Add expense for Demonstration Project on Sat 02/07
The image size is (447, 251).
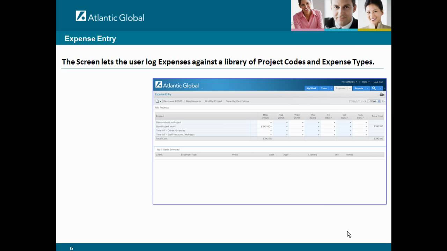[350, 123]
